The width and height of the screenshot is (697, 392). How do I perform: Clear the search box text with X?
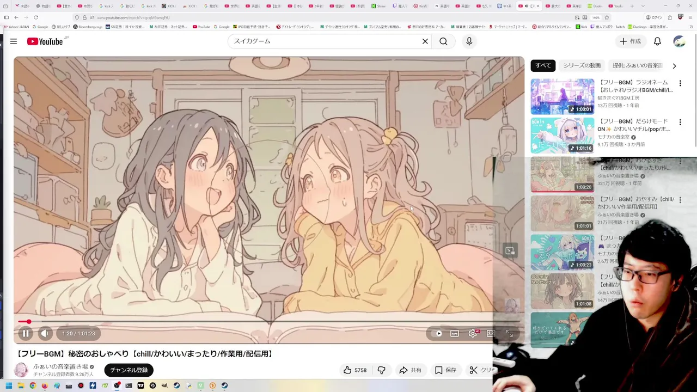pos(425,41)
